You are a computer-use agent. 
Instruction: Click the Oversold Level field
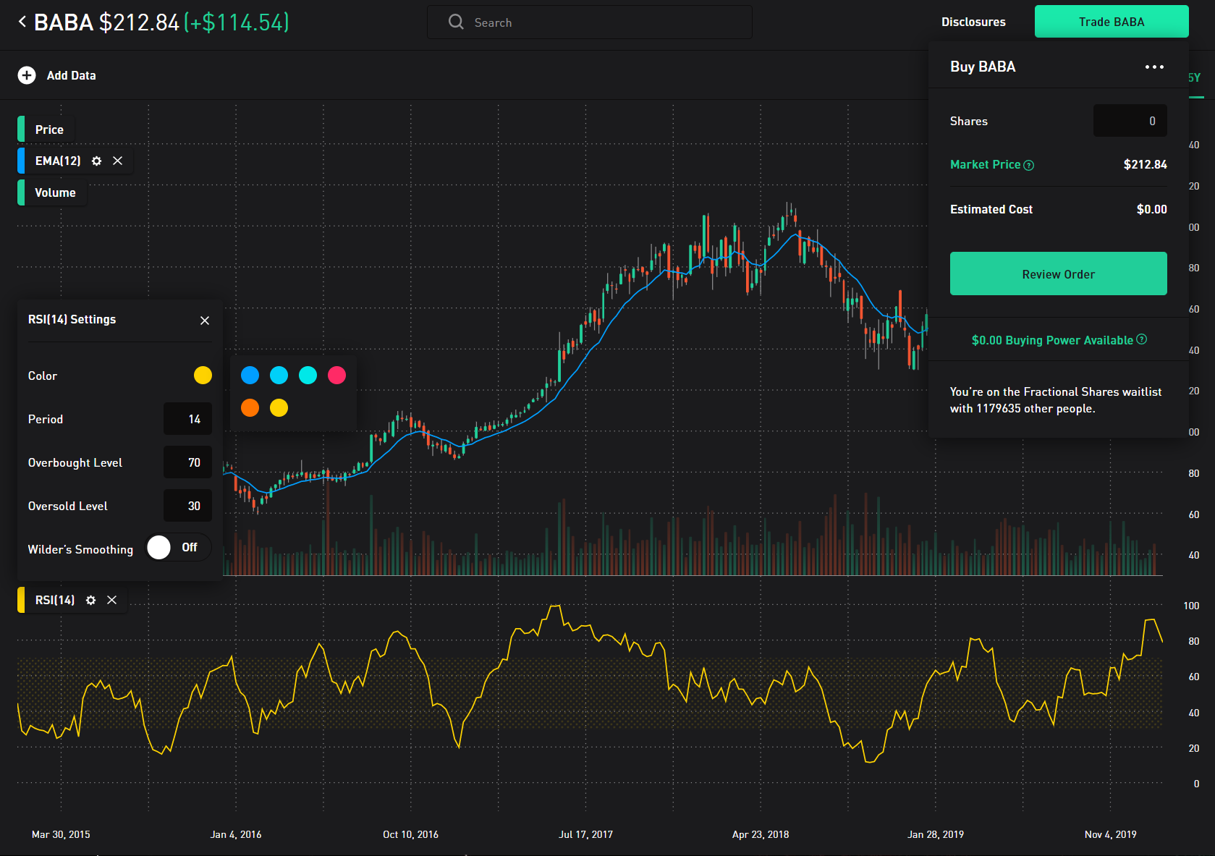(187, 506)
